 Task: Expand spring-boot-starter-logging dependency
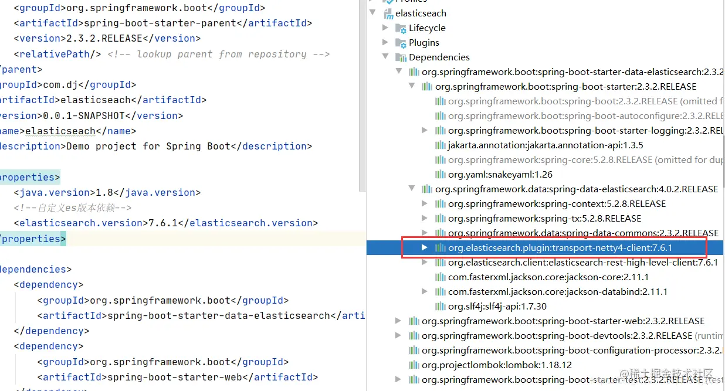tap(425, 130)
